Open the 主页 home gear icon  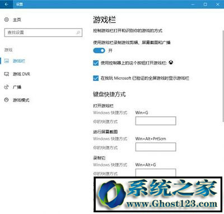point(7,20)
